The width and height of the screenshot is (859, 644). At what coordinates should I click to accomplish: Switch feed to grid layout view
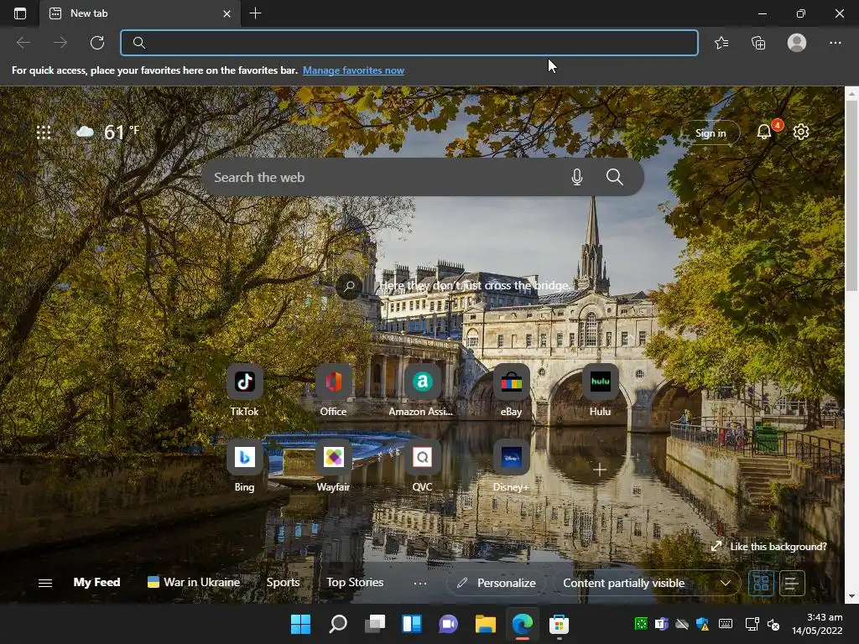coord(761,583)
